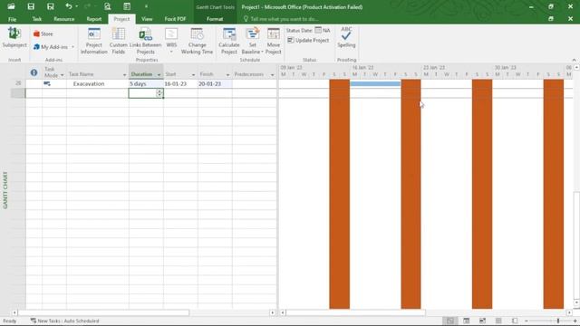This screenshot has height=326, width=580.
Task: Click the duration spinner in empty row
Action: click(x=159, y=93)
